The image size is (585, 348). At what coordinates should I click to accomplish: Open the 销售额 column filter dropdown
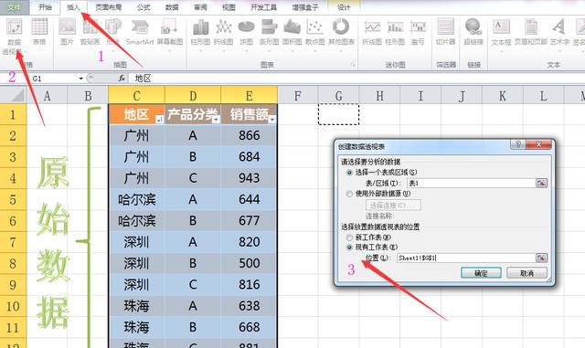272,120
